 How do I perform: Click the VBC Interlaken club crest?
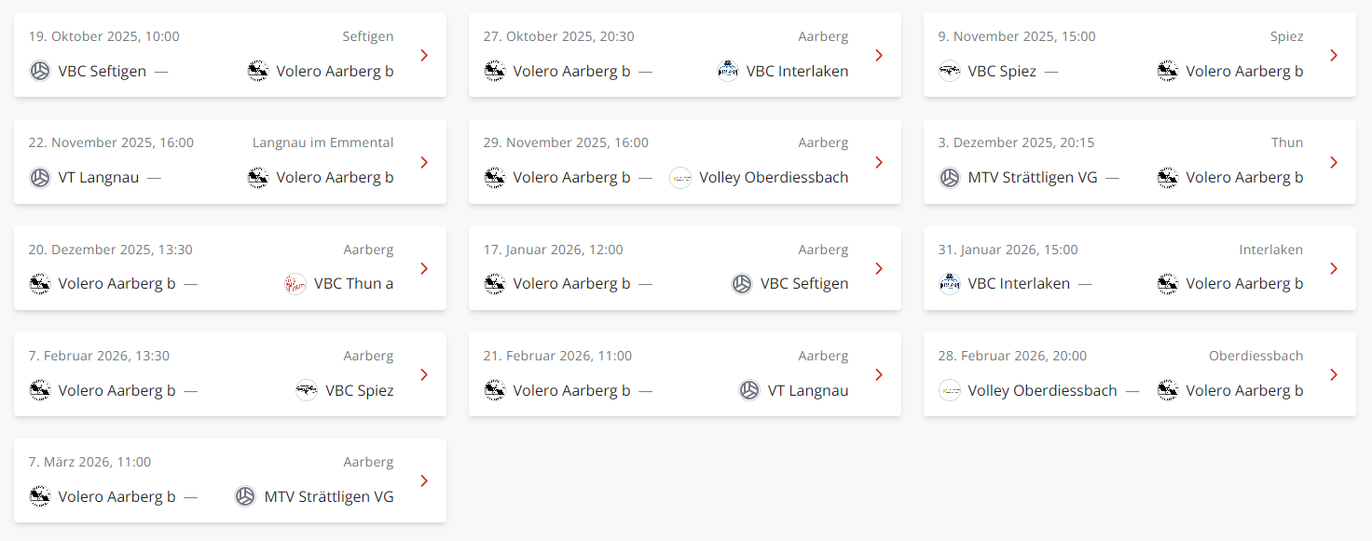[727, 71]
